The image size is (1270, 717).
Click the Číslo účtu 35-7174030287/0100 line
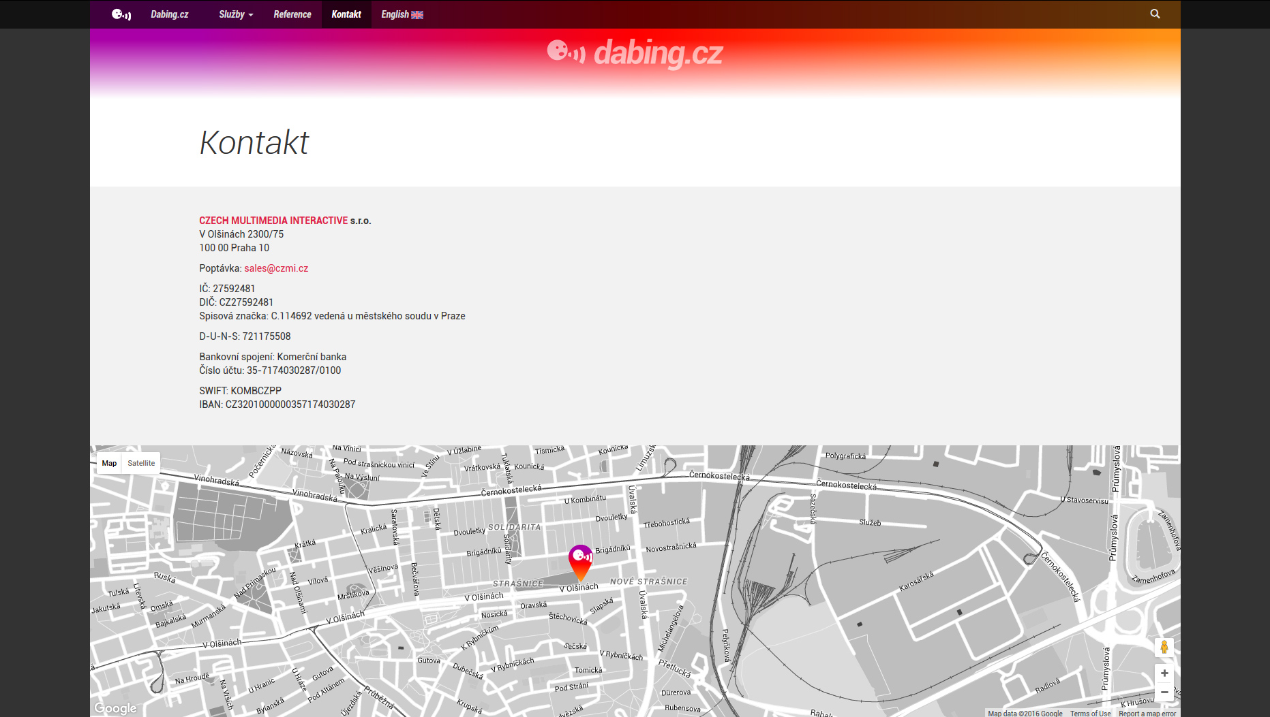coord(270,370)
